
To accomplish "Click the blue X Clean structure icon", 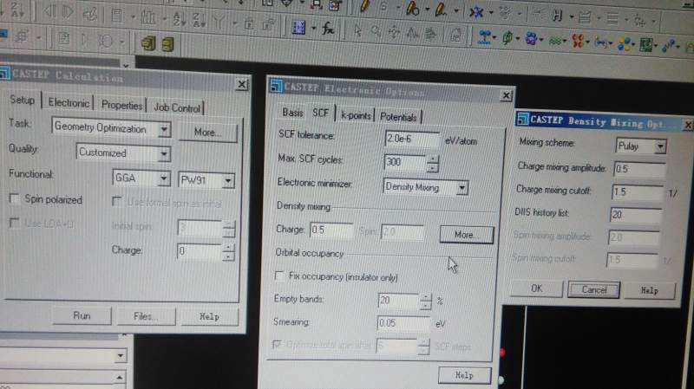I will [476, 12].
